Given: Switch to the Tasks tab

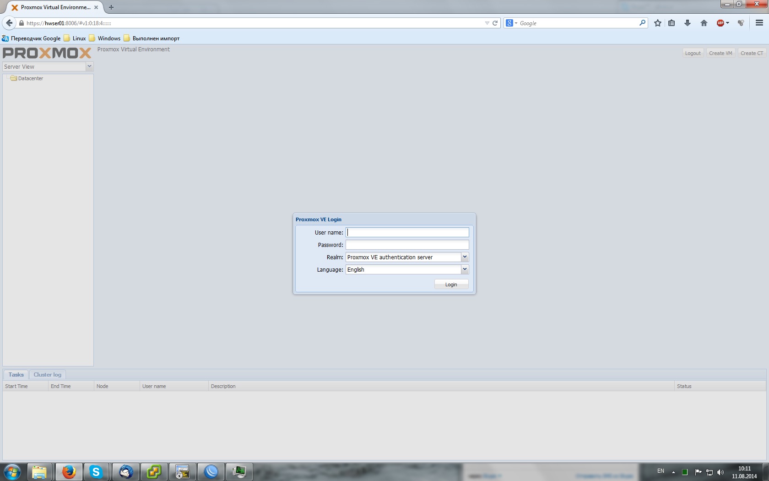Looking at the screenshot, I should (16, 375).
